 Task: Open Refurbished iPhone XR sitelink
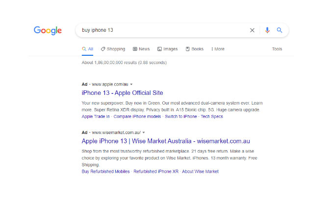(x=156, y=171)
